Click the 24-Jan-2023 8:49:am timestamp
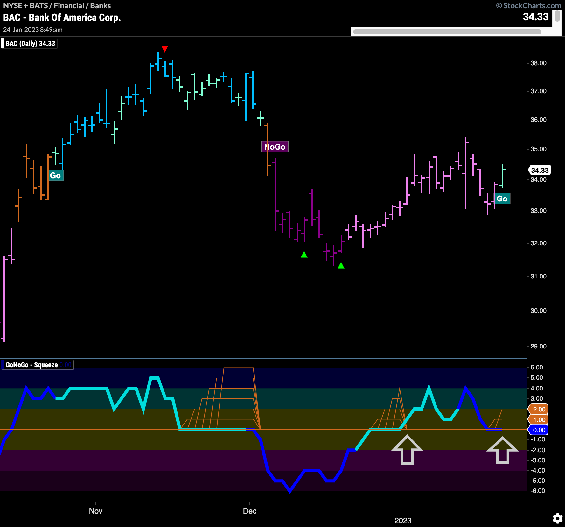Viewport: 565px width, 527px height. coord(33,30)
